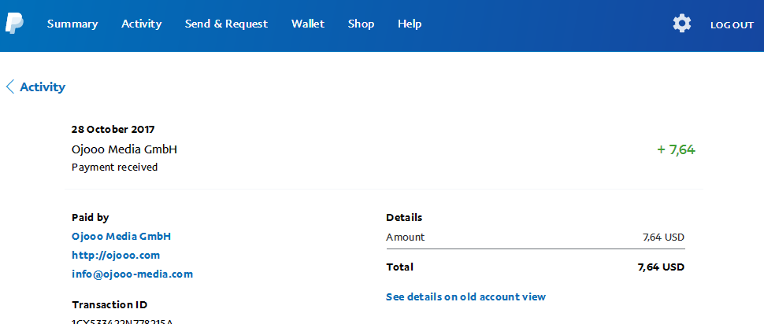Click the LOG OUT button
The width and height of the screenshot is (764, 324).
[732, 25]
